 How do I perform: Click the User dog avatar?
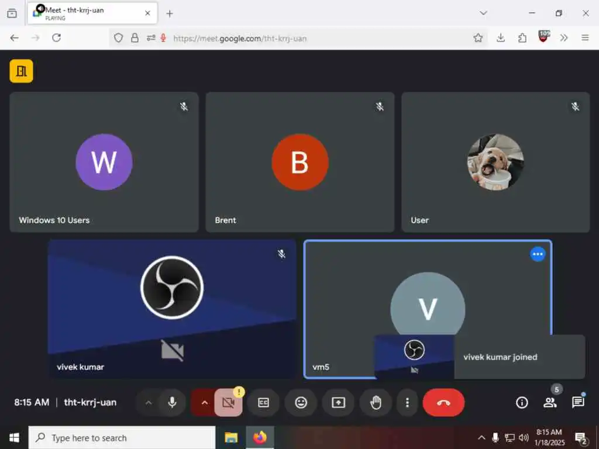click(495, 162)
